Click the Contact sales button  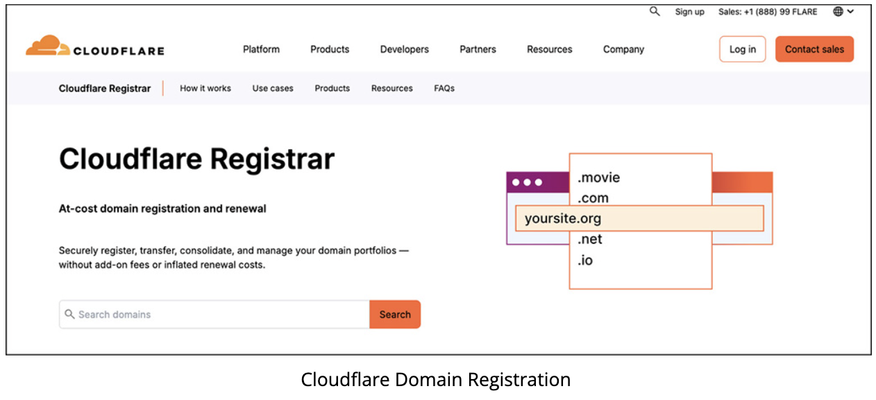(x=814, y=49)
